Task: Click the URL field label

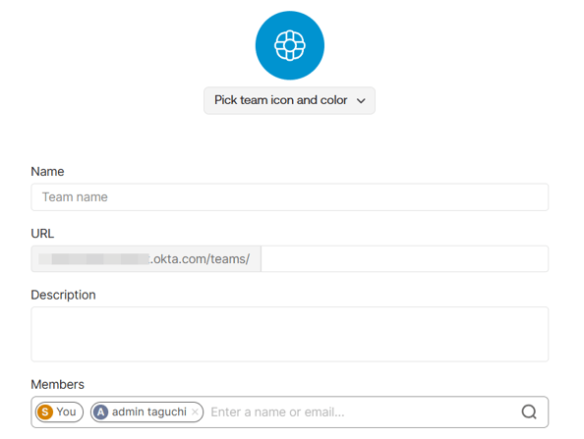Action: point(42,234)
